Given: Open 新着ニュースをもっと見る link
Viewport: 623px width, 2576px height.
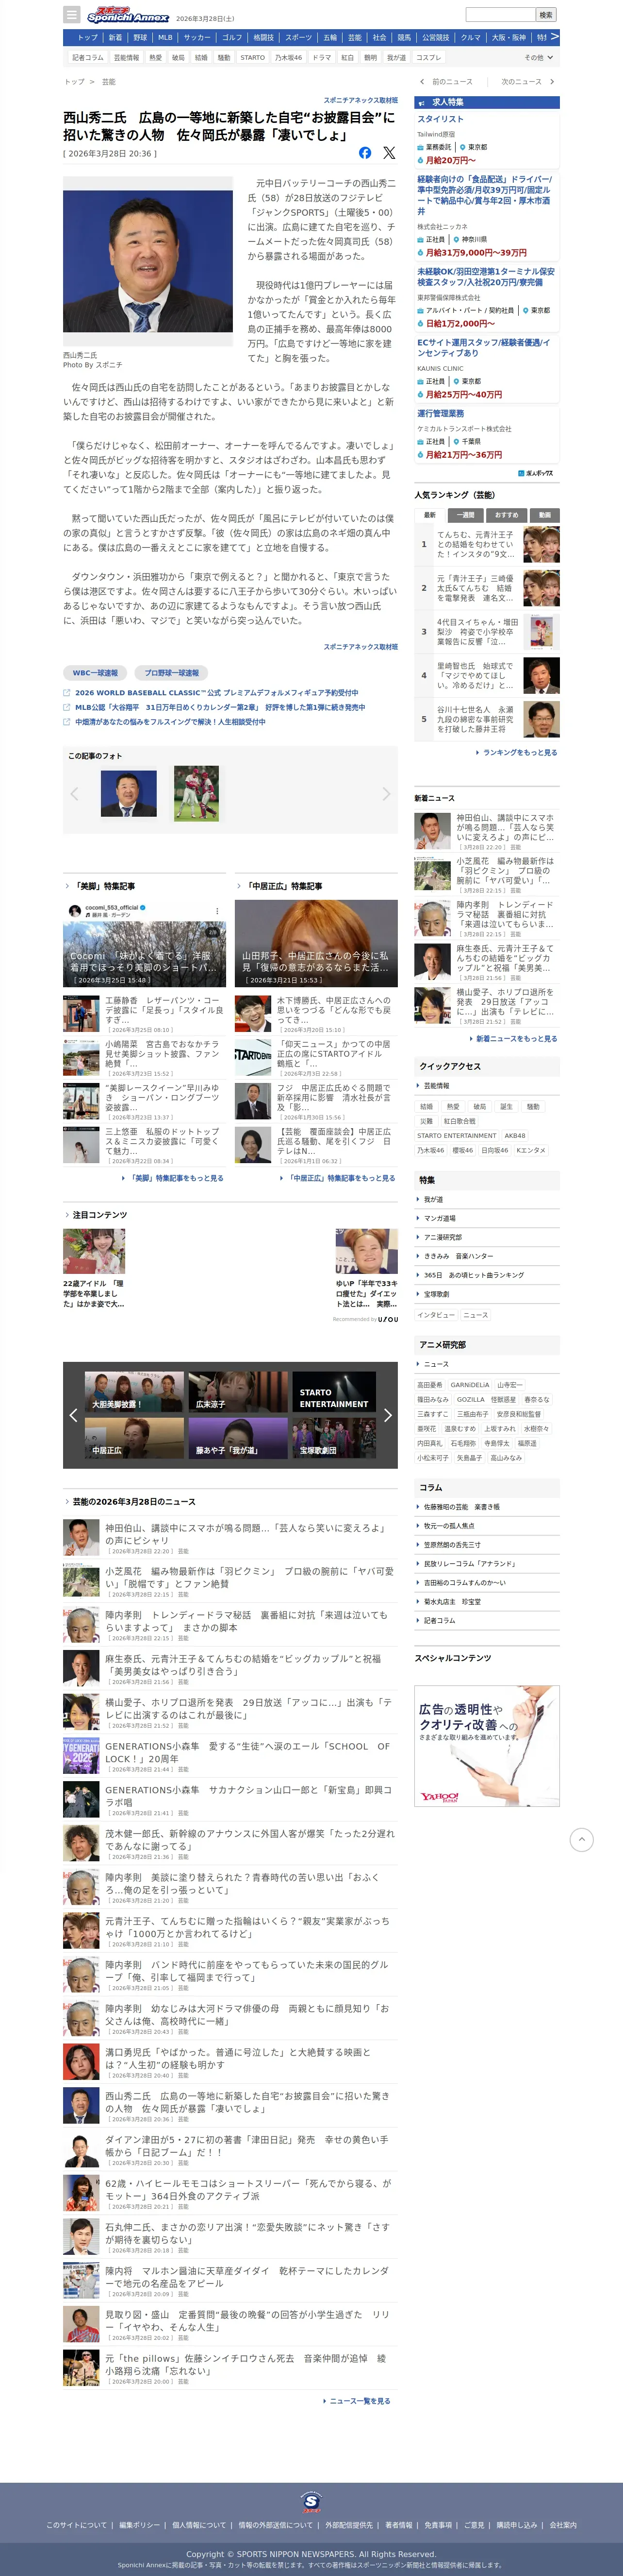Looking at the screenshot, I should tap(516, 1039).
